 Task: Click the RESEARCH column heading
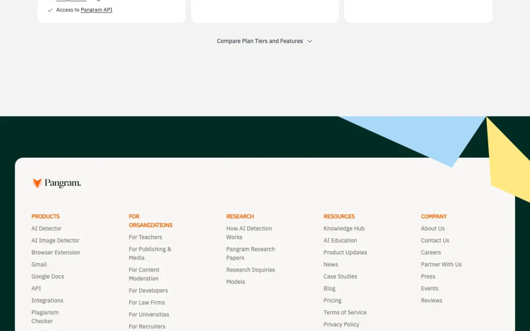coord(240,217)
